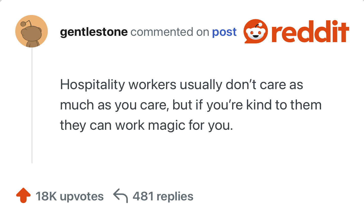Click the word "upvotes"
364x209 pixels.
pyautogui.click(x=82, y=196)
